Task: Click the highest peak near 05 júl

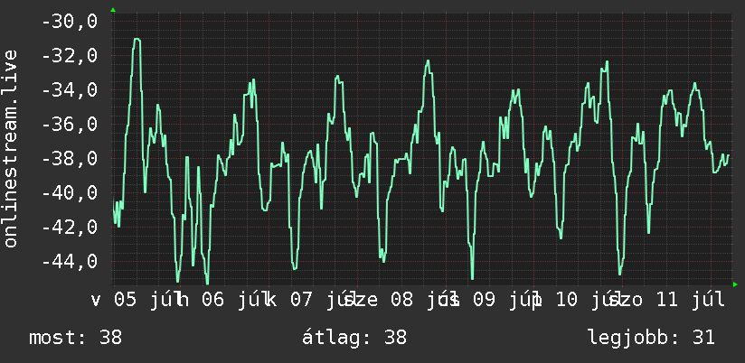Action: [137, 40]
